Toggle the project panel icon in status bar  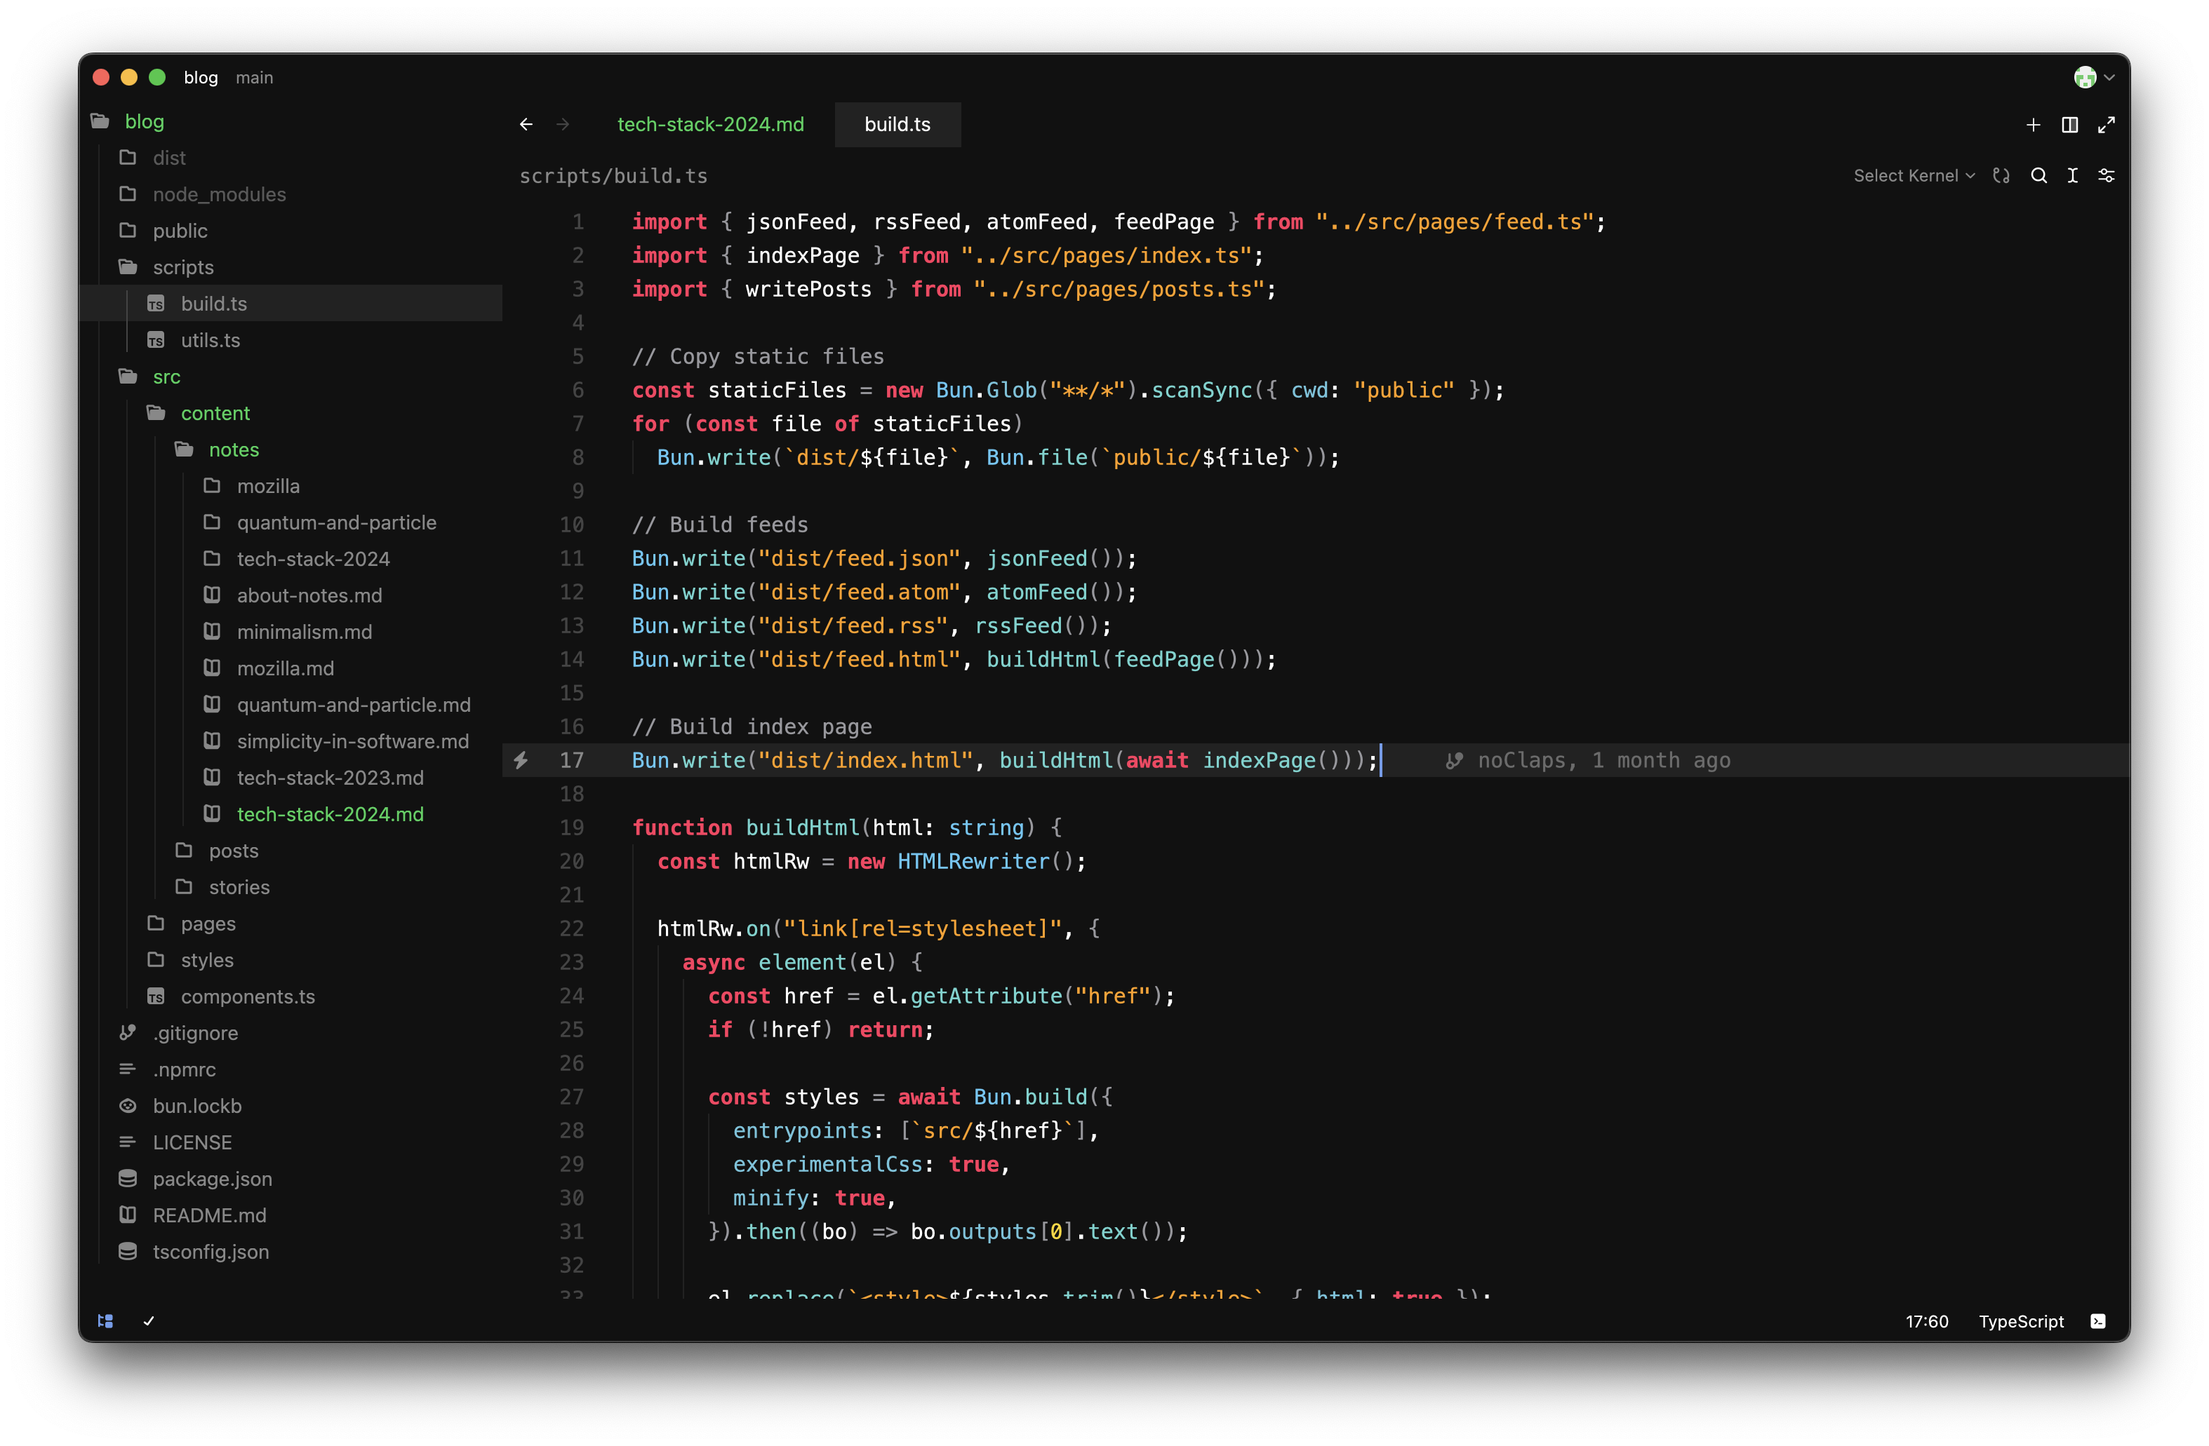tap(106, 1320)
